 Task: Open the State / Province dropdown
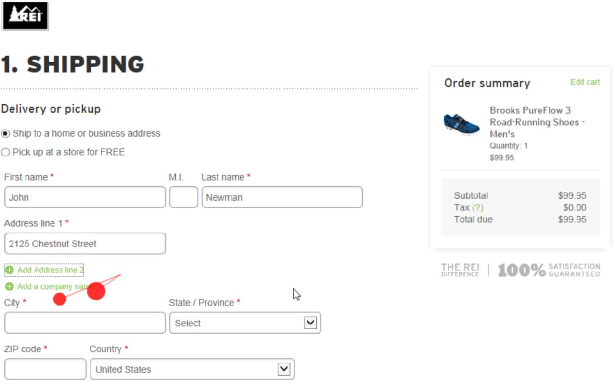[x=245, y=323]
